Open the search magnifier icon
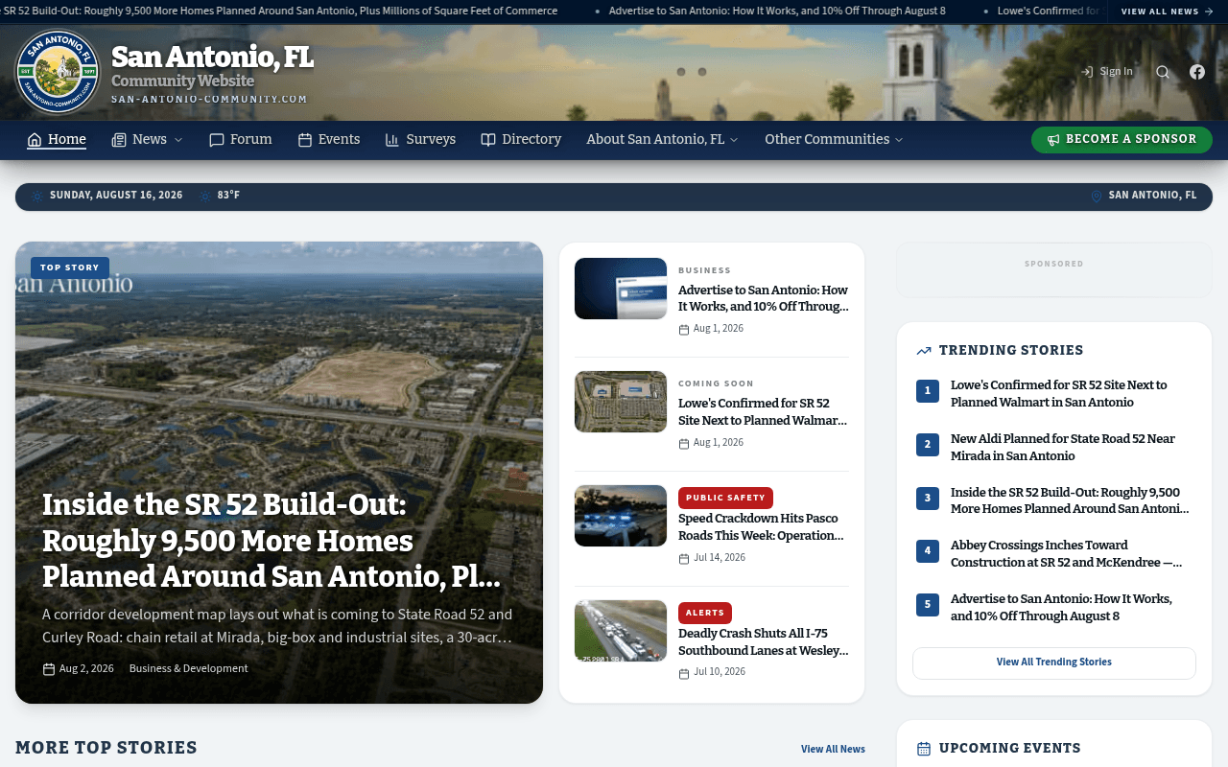Image resolution: width=1228 pixels, height=767 pixels. (x=1163, y=72)
